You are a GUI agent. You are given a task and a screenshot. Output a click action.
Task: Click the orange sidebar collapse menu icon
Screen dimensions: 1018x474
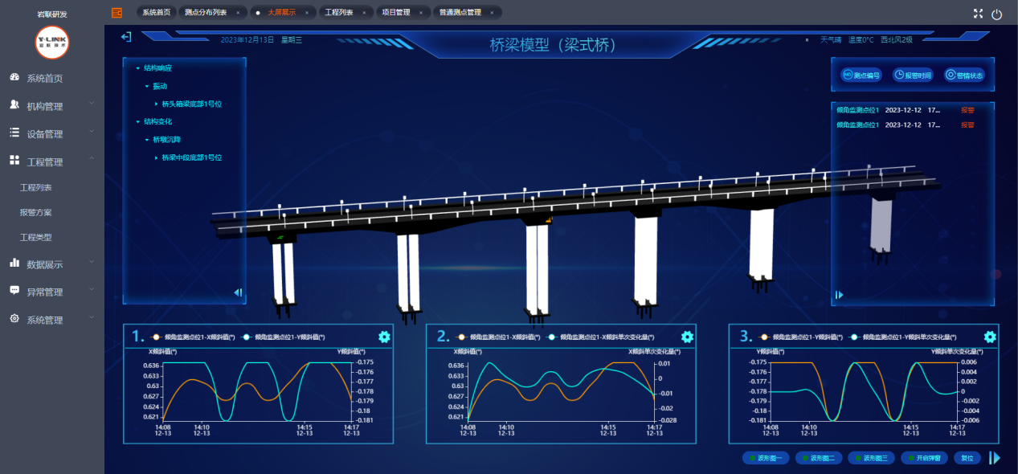point(117,13)
